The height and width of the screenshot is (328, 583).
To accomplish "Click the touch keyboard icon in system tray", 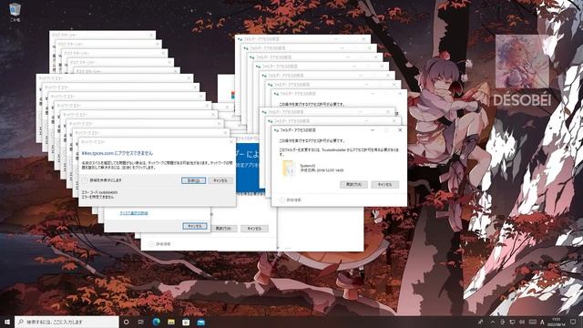I will tap(532, 322).
